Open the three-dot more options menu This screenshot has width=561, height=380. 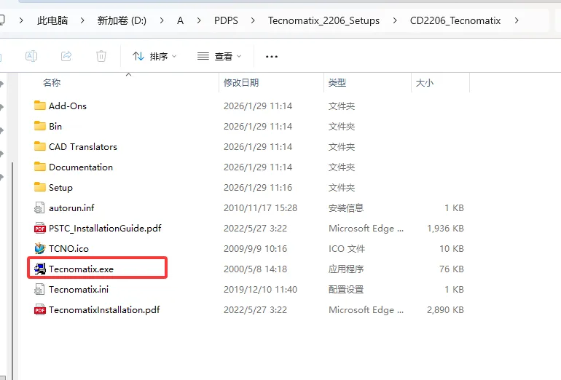tap(272, 57)
